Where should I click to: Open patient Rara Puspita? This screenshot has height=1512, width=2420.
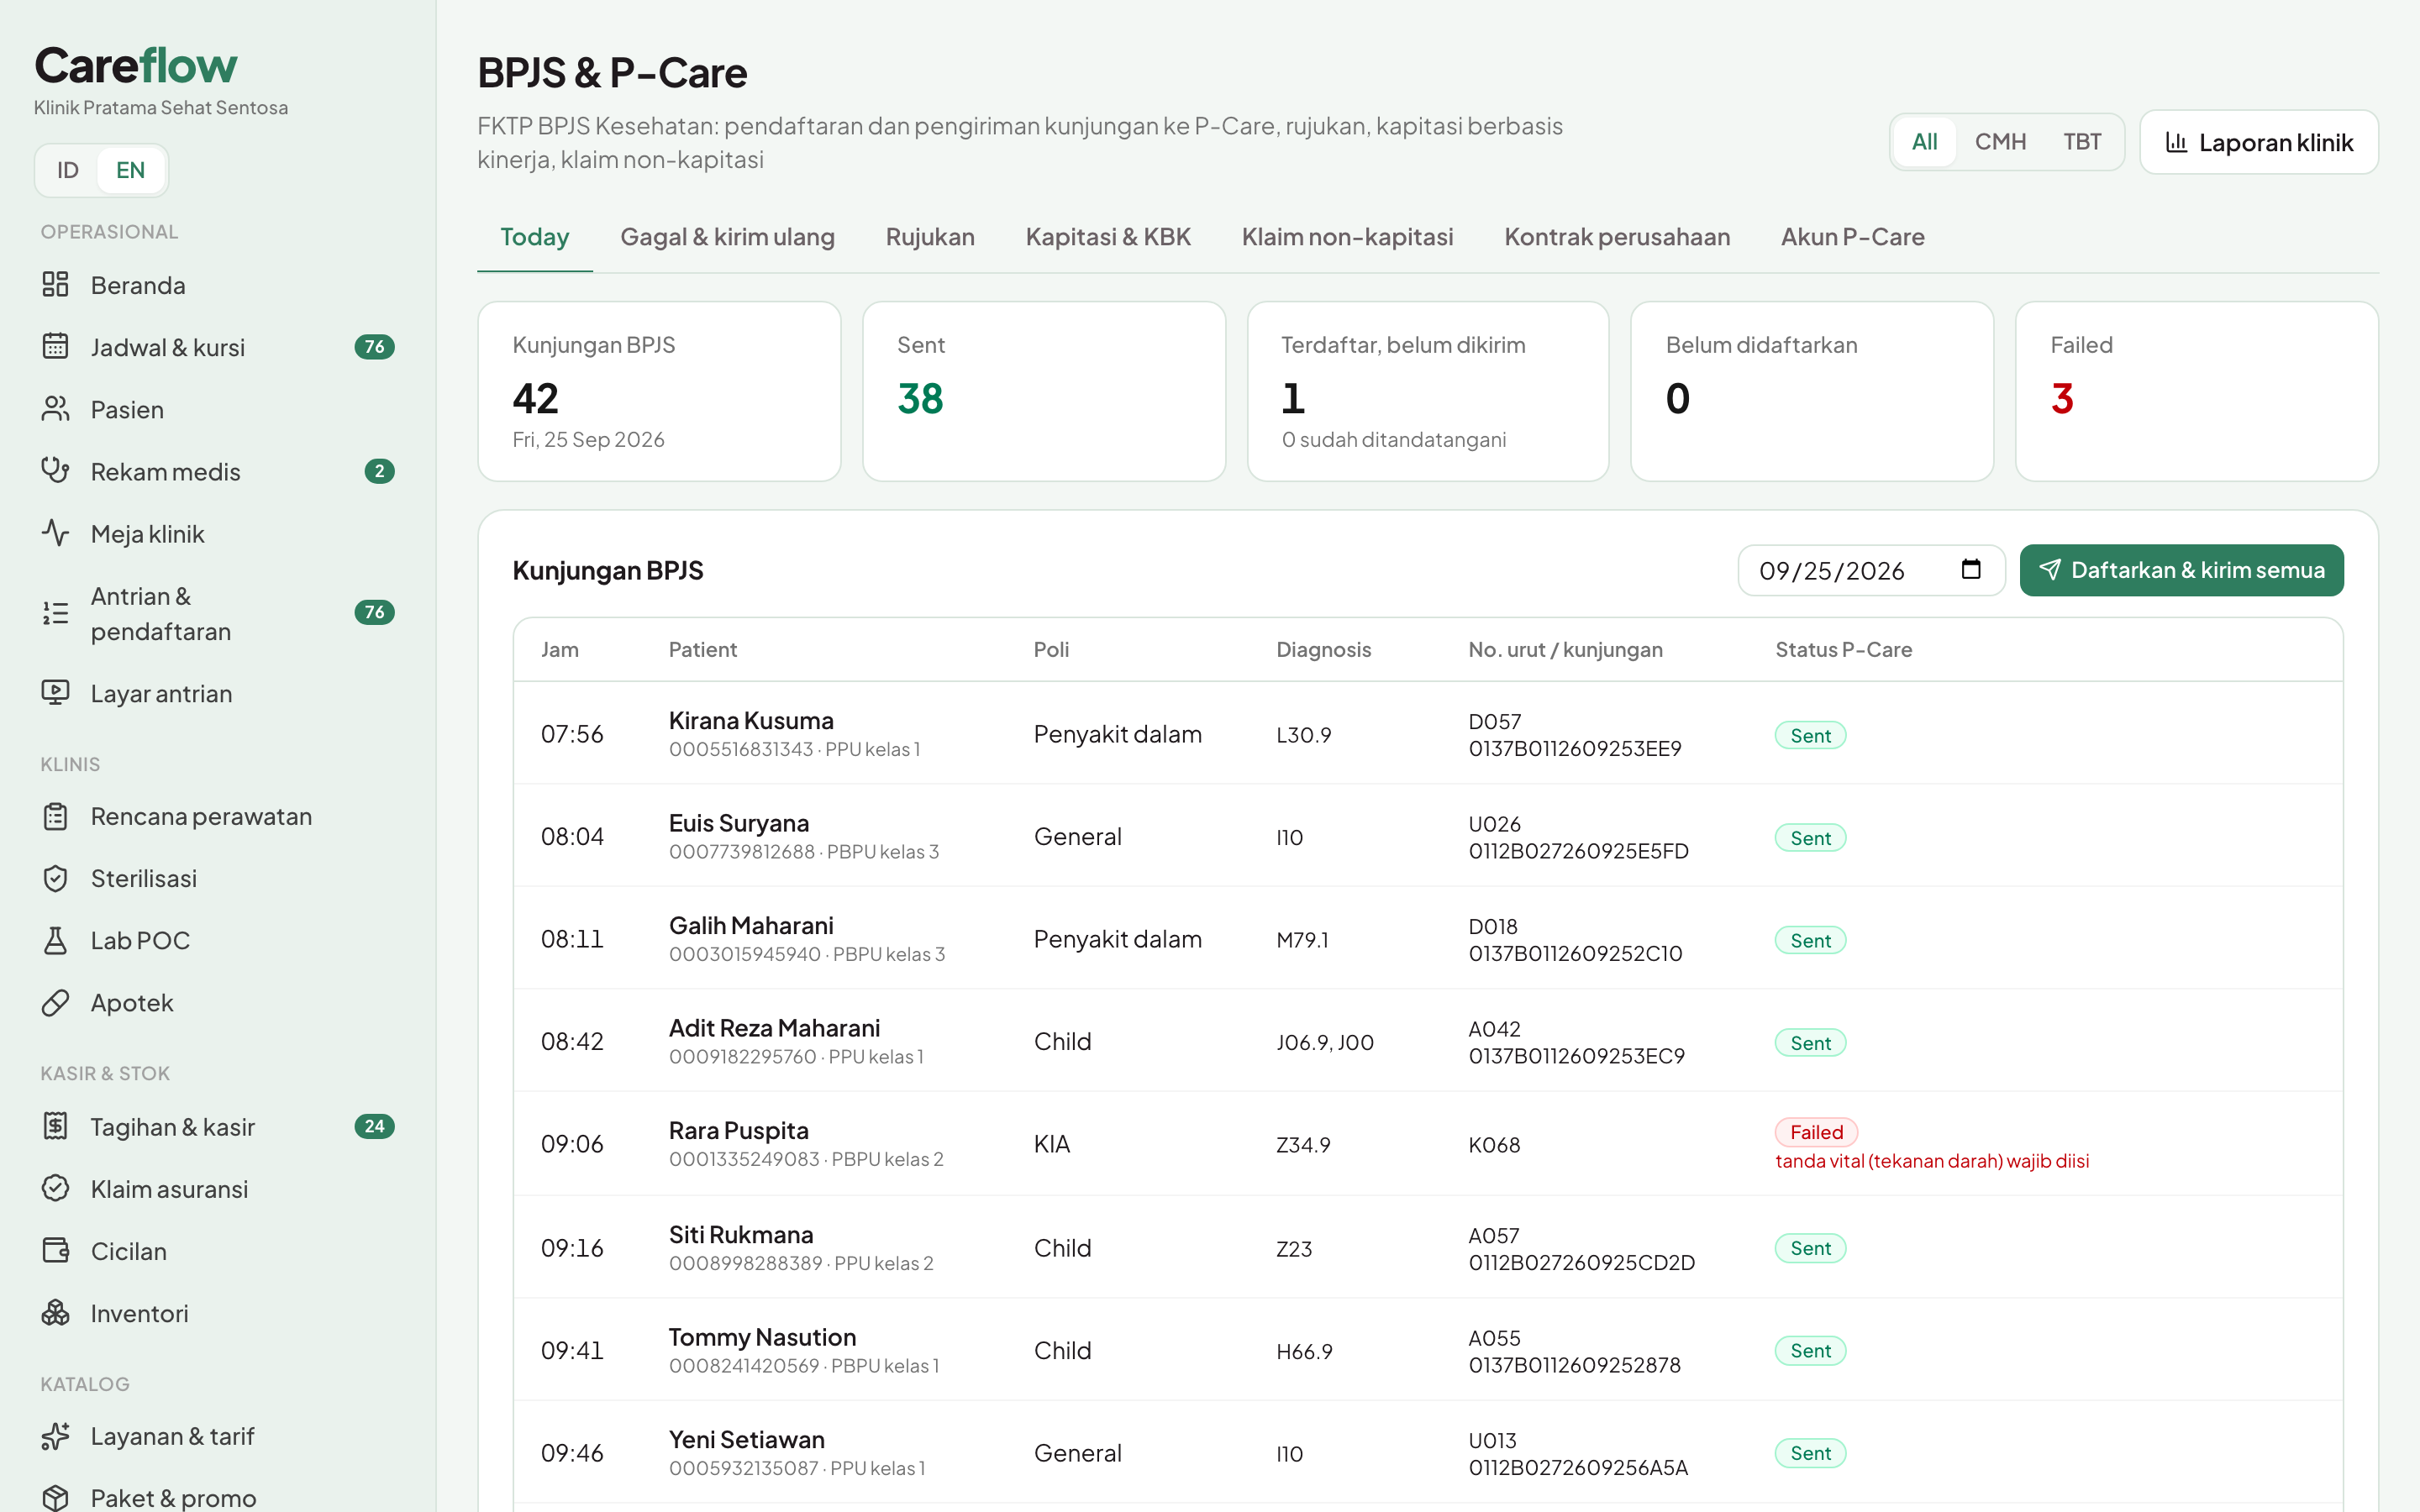739,1130
